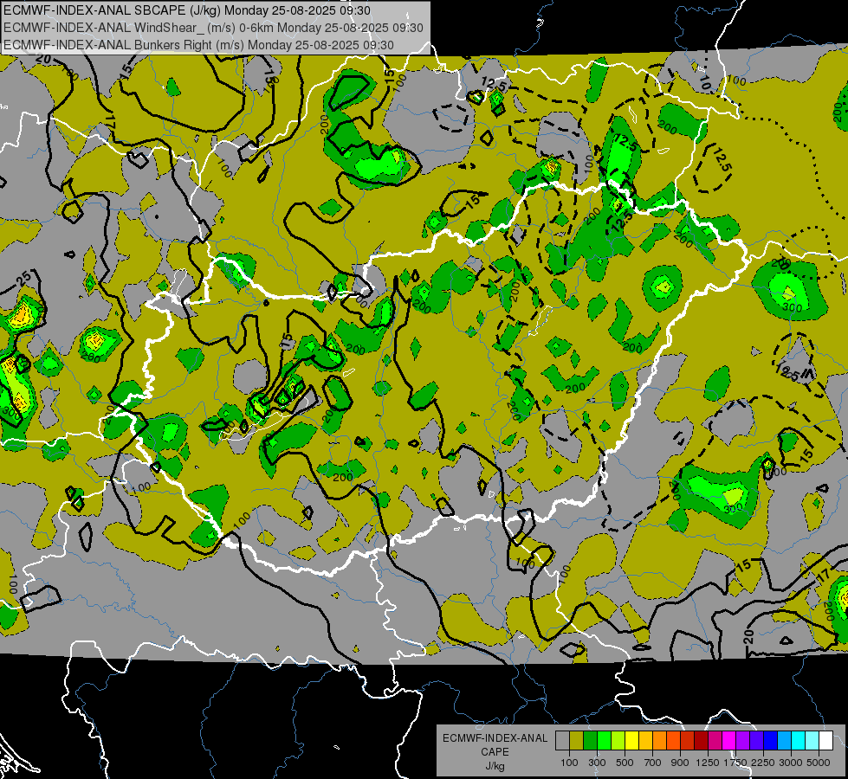
Task: Click the legend scale value 1250
Action: click(708, 763)
